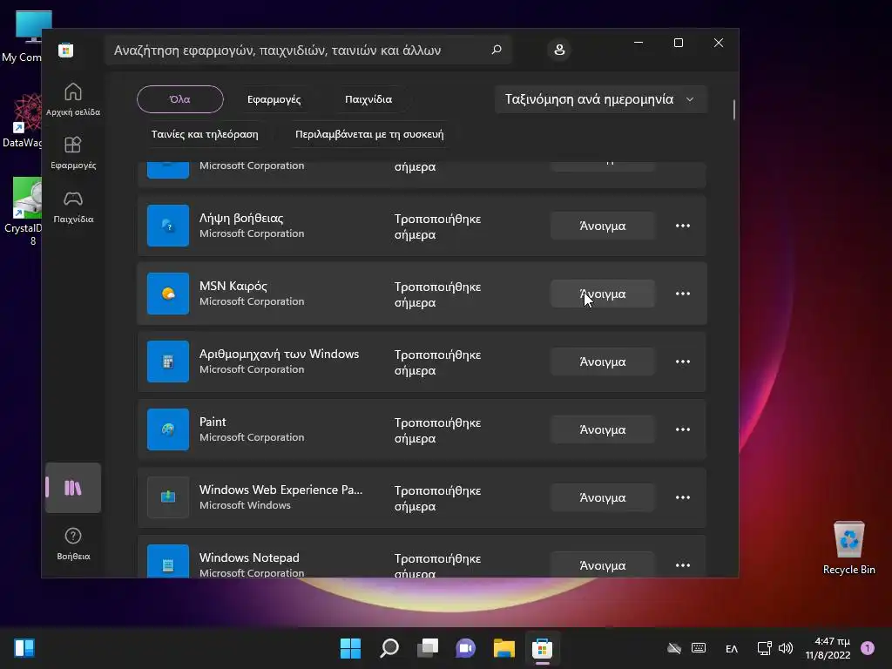Click the touch keyboard tray icon
Viewport: 892px width, 669px height.
click(x=699, y=648)
